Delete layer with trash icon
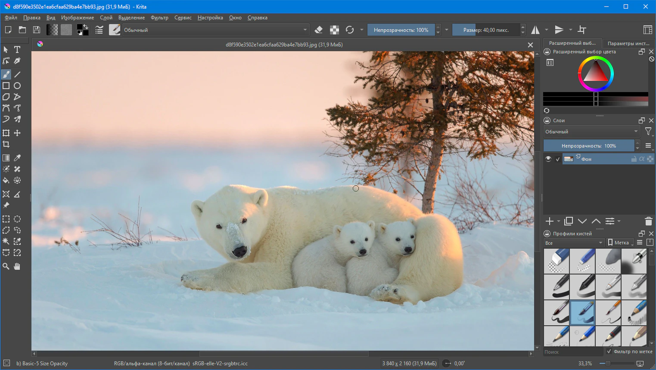This screenshot has width=656, height=370. (x=648, y=221)
